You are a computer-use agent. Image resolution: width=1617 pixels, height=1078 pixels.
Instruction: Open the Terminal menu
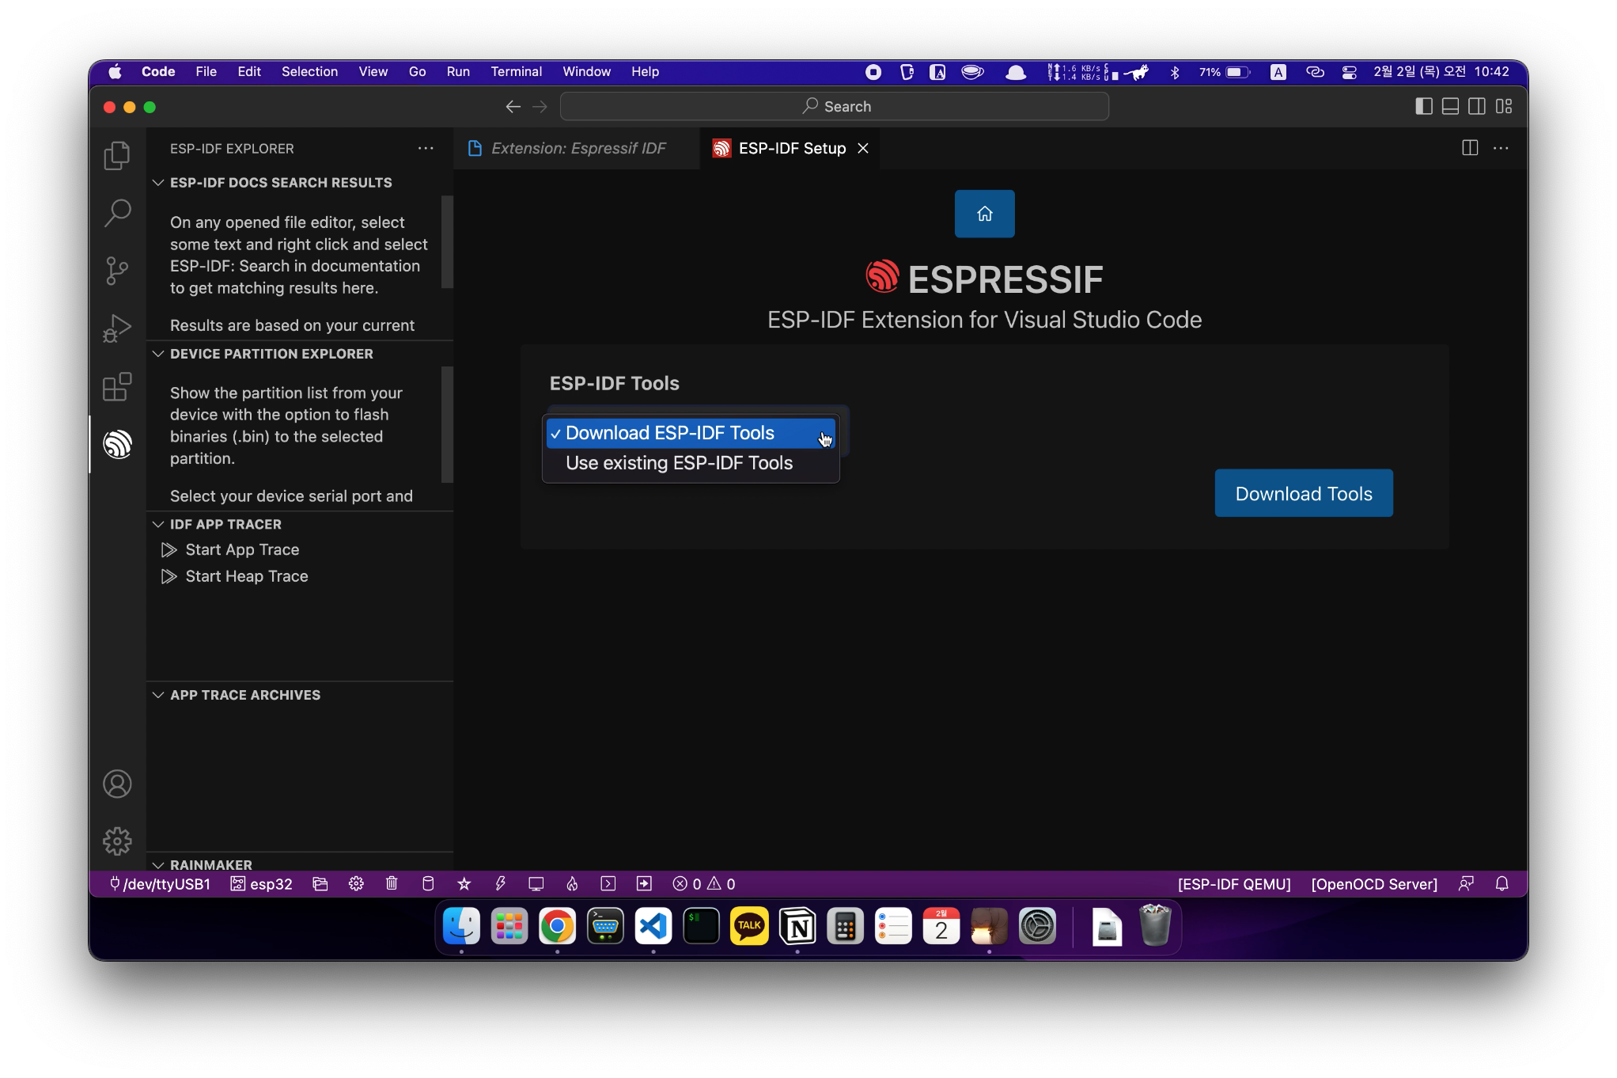516,71
